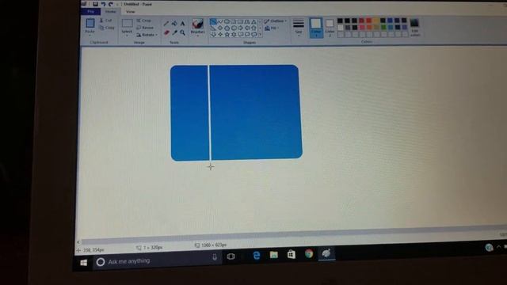This screenshot has height=285, width=507.
Task: Pick the white color swatch in palette
Action: pyautogui.click(x=340, y=28)
